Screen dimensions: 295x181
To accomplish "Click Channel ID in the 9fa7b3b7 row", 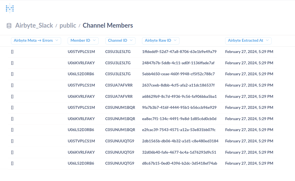I will tap(120, 107).
